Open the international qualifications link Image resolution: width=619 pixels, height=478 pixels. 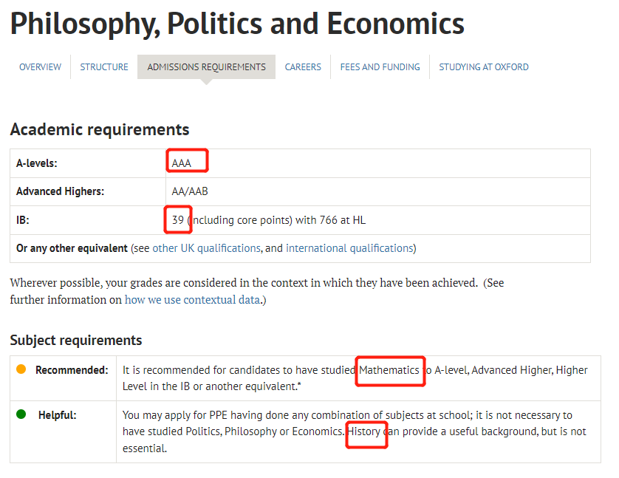(x=349, y=248)
